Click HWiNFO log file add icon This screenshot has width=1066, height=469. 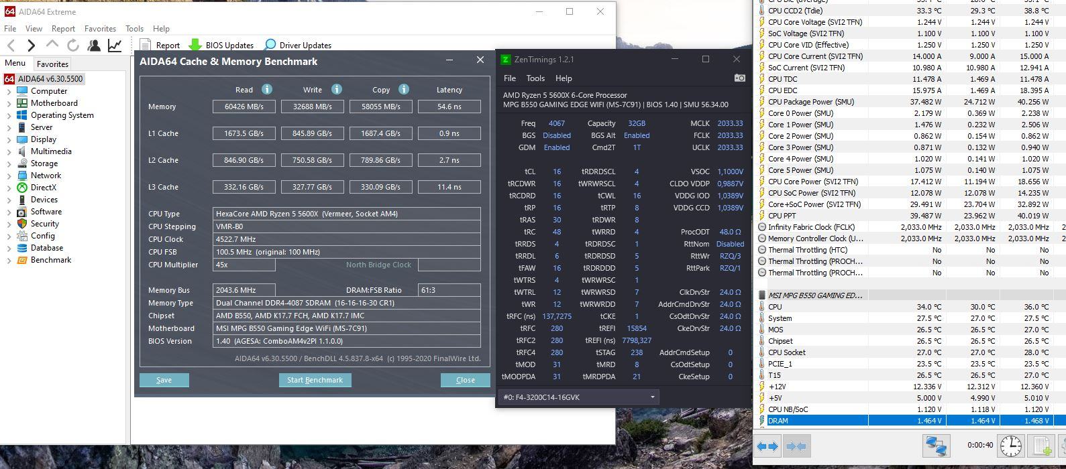[x=1042, y=446]
